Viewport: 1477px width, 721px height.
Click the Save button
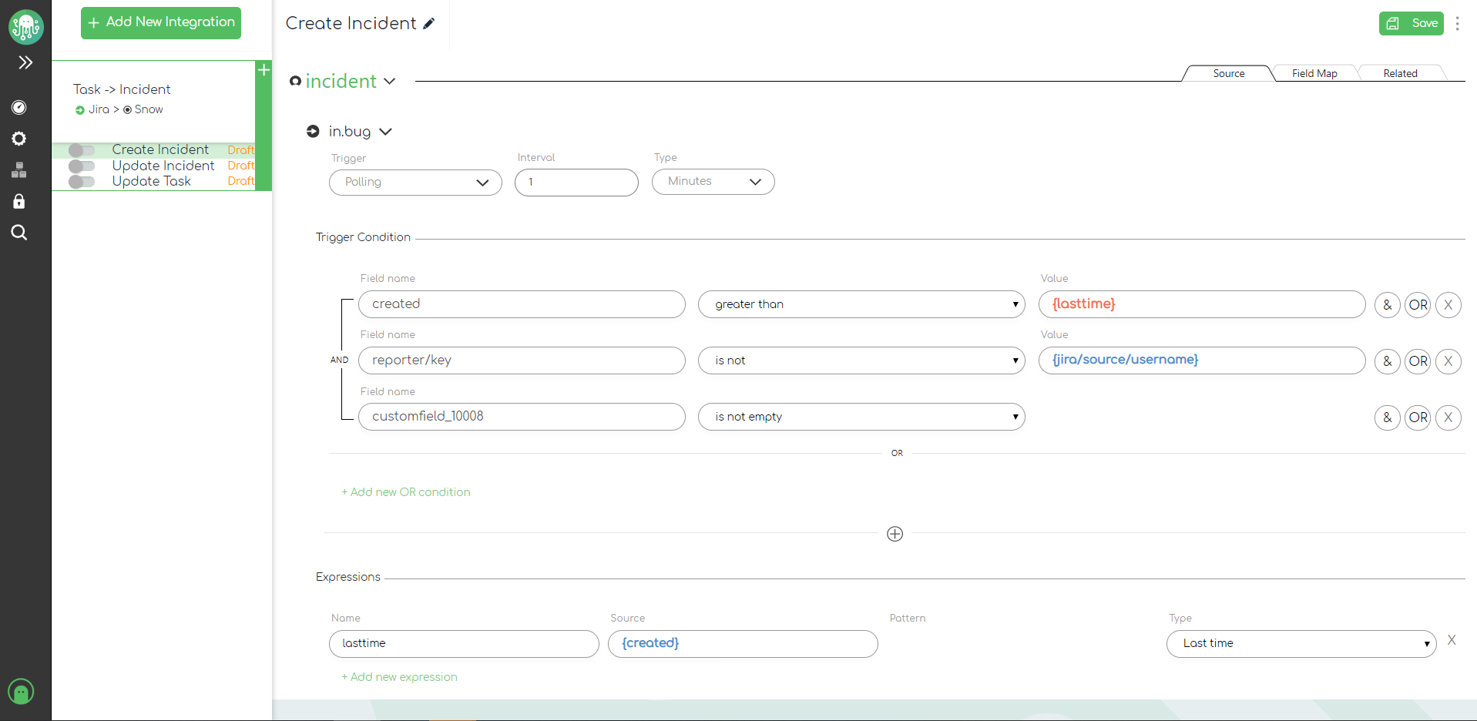tap(1411, 23)
